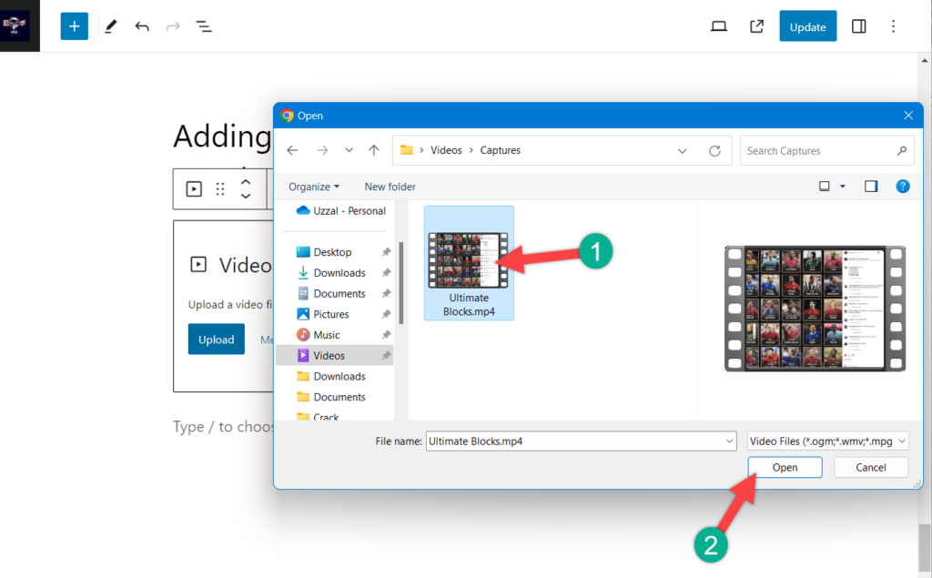Screen dimensions: 932x578
Task: Refresh the Captures folder listing
Action: [714, 150]
